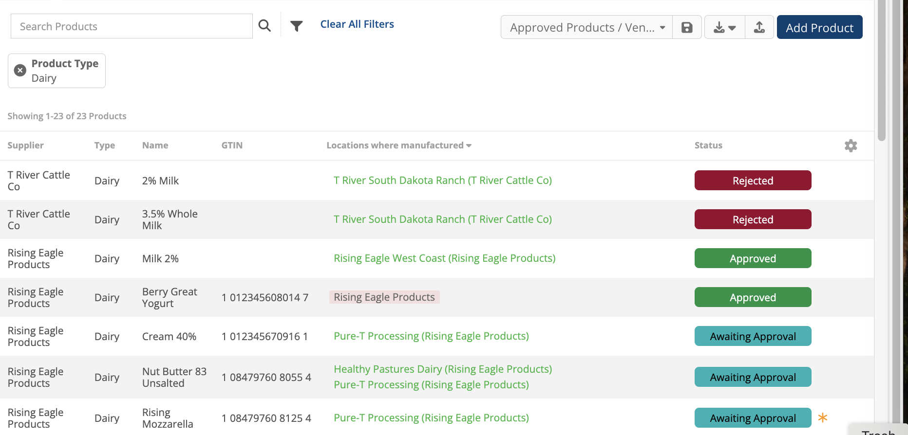908x435 pixels.
Task: Click Rising Eagle Products location tag for Berry Great Yogurt
Action: [384, 297]
